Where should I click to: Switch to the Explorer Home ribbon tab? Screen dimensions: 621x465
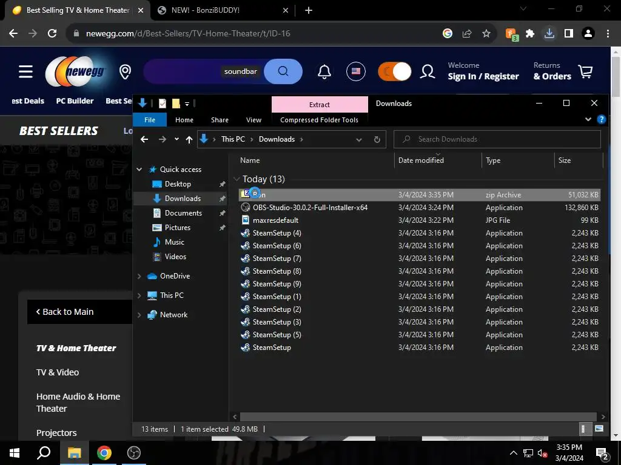(x=184, y=120)
